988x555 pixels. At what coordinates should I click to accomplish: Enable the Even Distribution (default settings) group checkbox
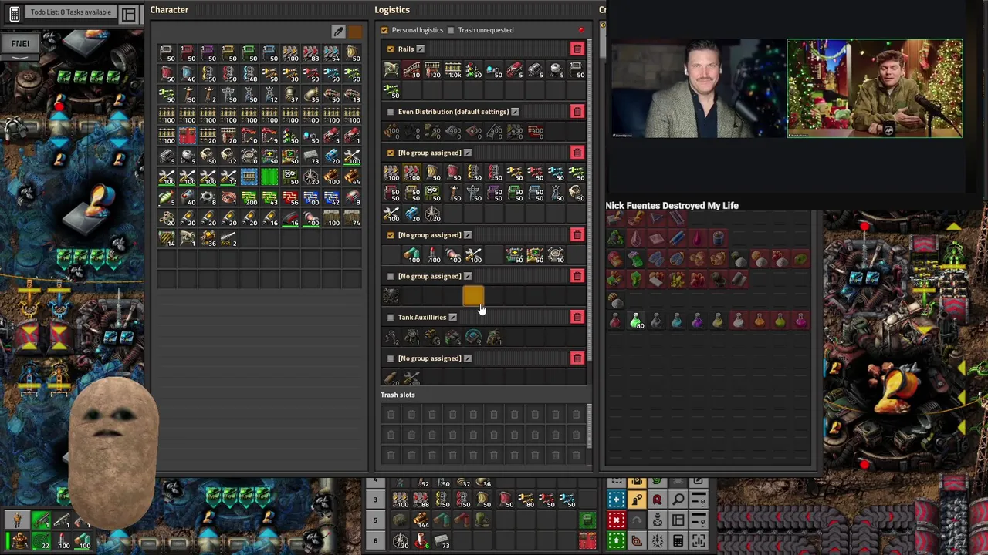[x=390, y=112]
